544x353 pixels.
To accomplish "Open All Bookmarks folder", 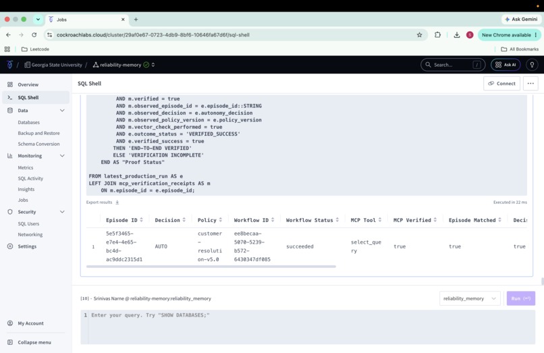I will [x=520, y=49].
